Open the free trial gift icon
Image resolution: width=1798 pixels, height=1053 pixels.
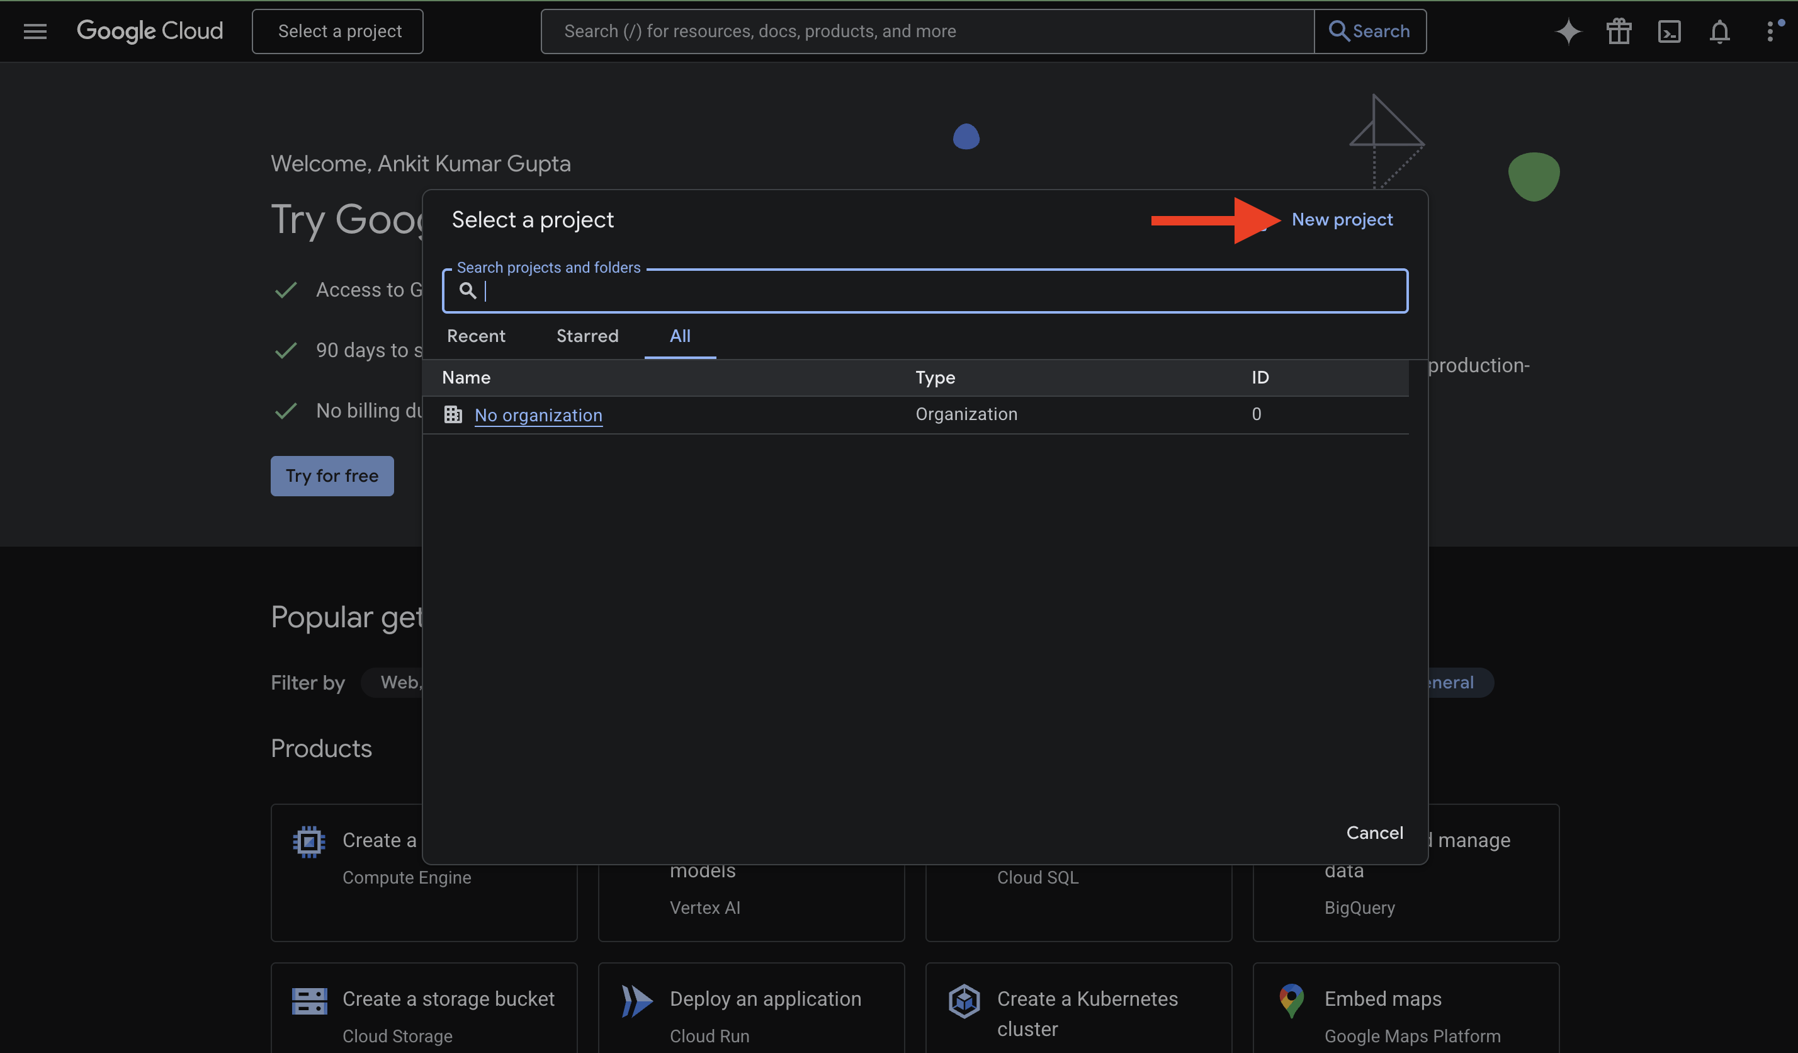1618,31
